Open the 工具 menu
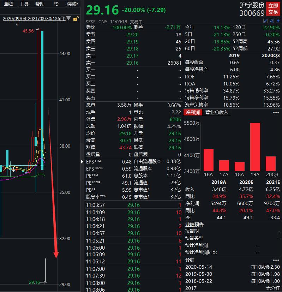 [x=24, y=4]
